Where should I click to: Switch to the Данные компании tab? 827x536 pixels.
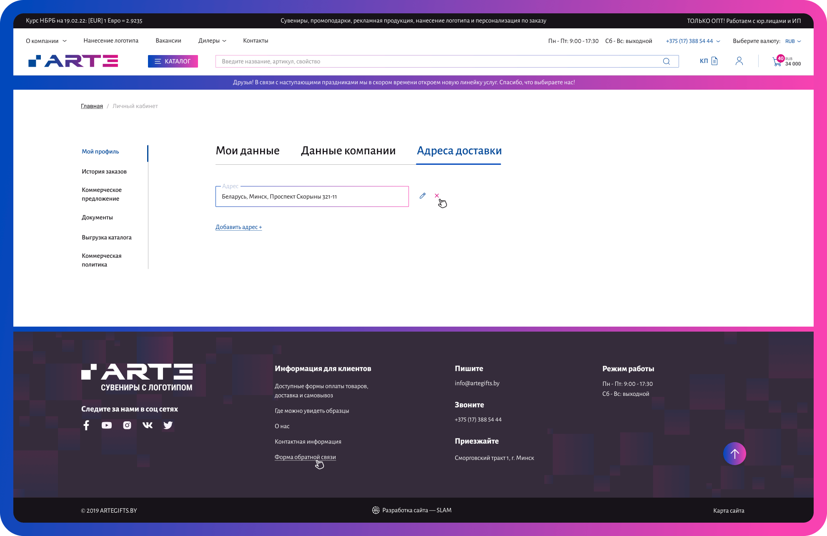click(348, 151)
